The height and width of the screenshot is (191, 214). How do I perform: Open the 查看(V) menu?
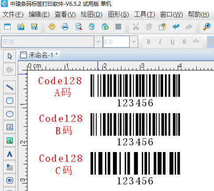point(65,15)
